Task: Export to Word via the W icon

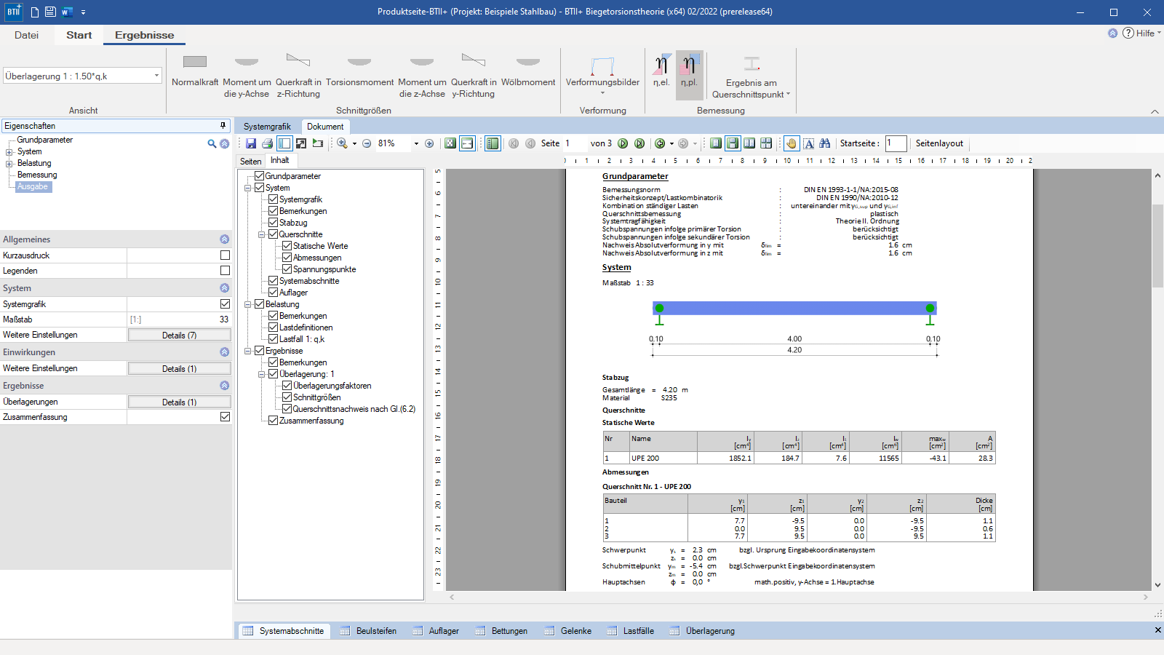Action: point(67,12)
